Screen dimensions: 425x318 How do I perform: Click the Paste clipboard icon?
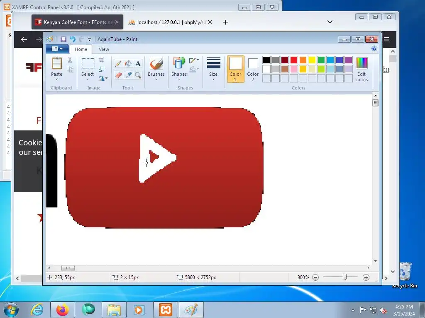(56, 63)
